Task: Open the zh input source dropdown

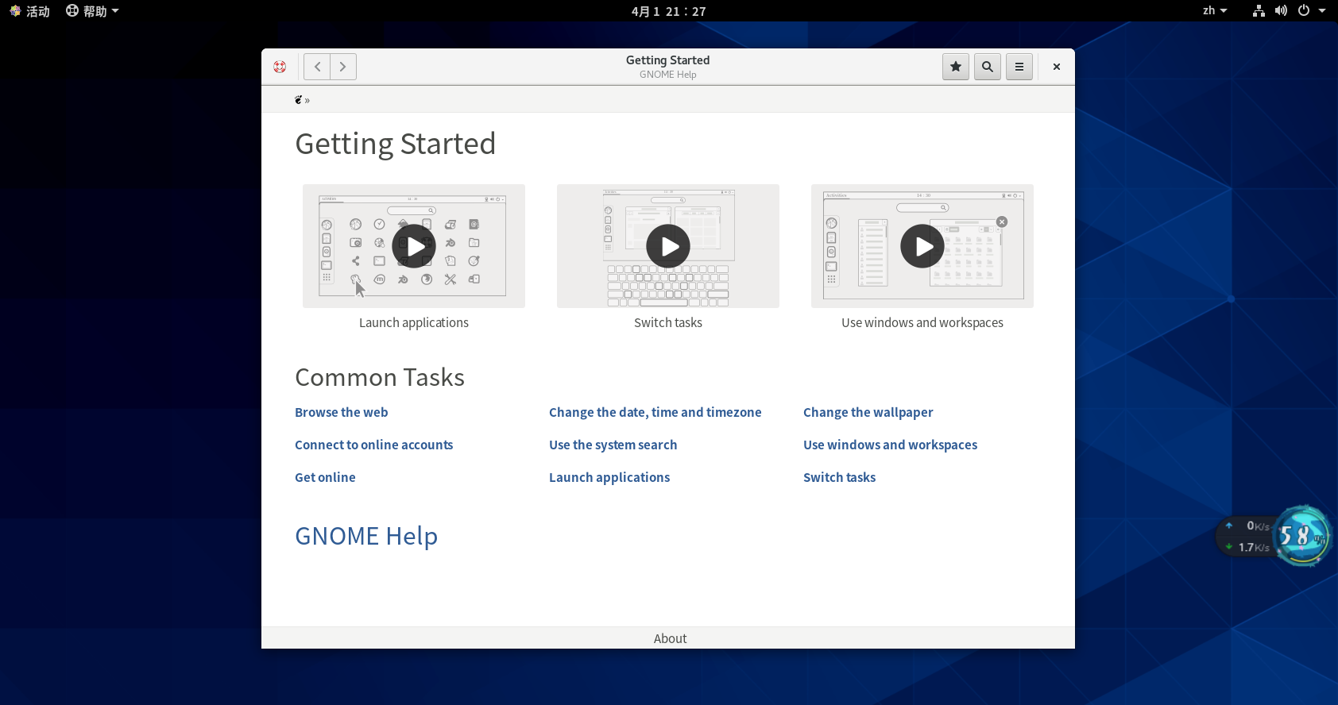Action: (1215, 11)
